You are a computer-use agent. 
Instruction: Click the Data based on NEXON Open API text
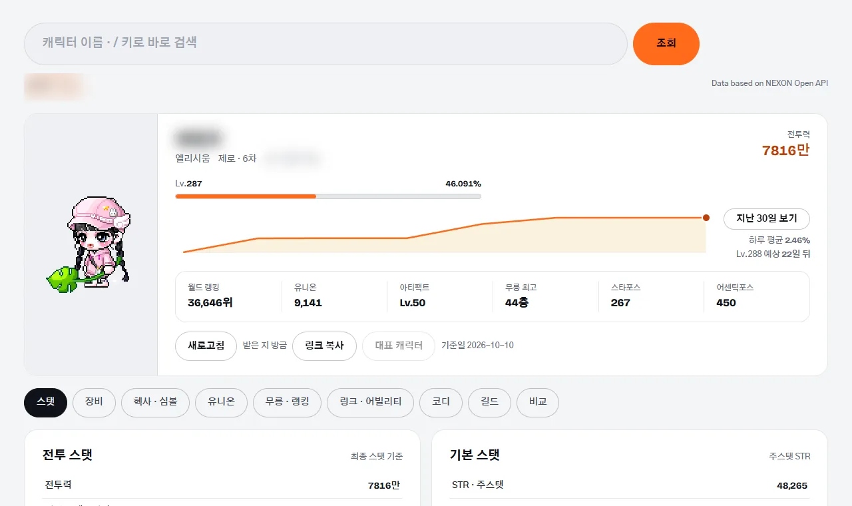tap(770, 83)
